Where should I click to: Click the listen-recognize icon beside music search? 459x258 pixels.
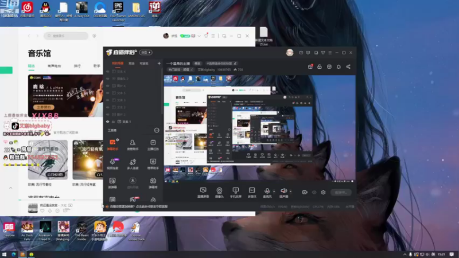(x=94, y=36)
